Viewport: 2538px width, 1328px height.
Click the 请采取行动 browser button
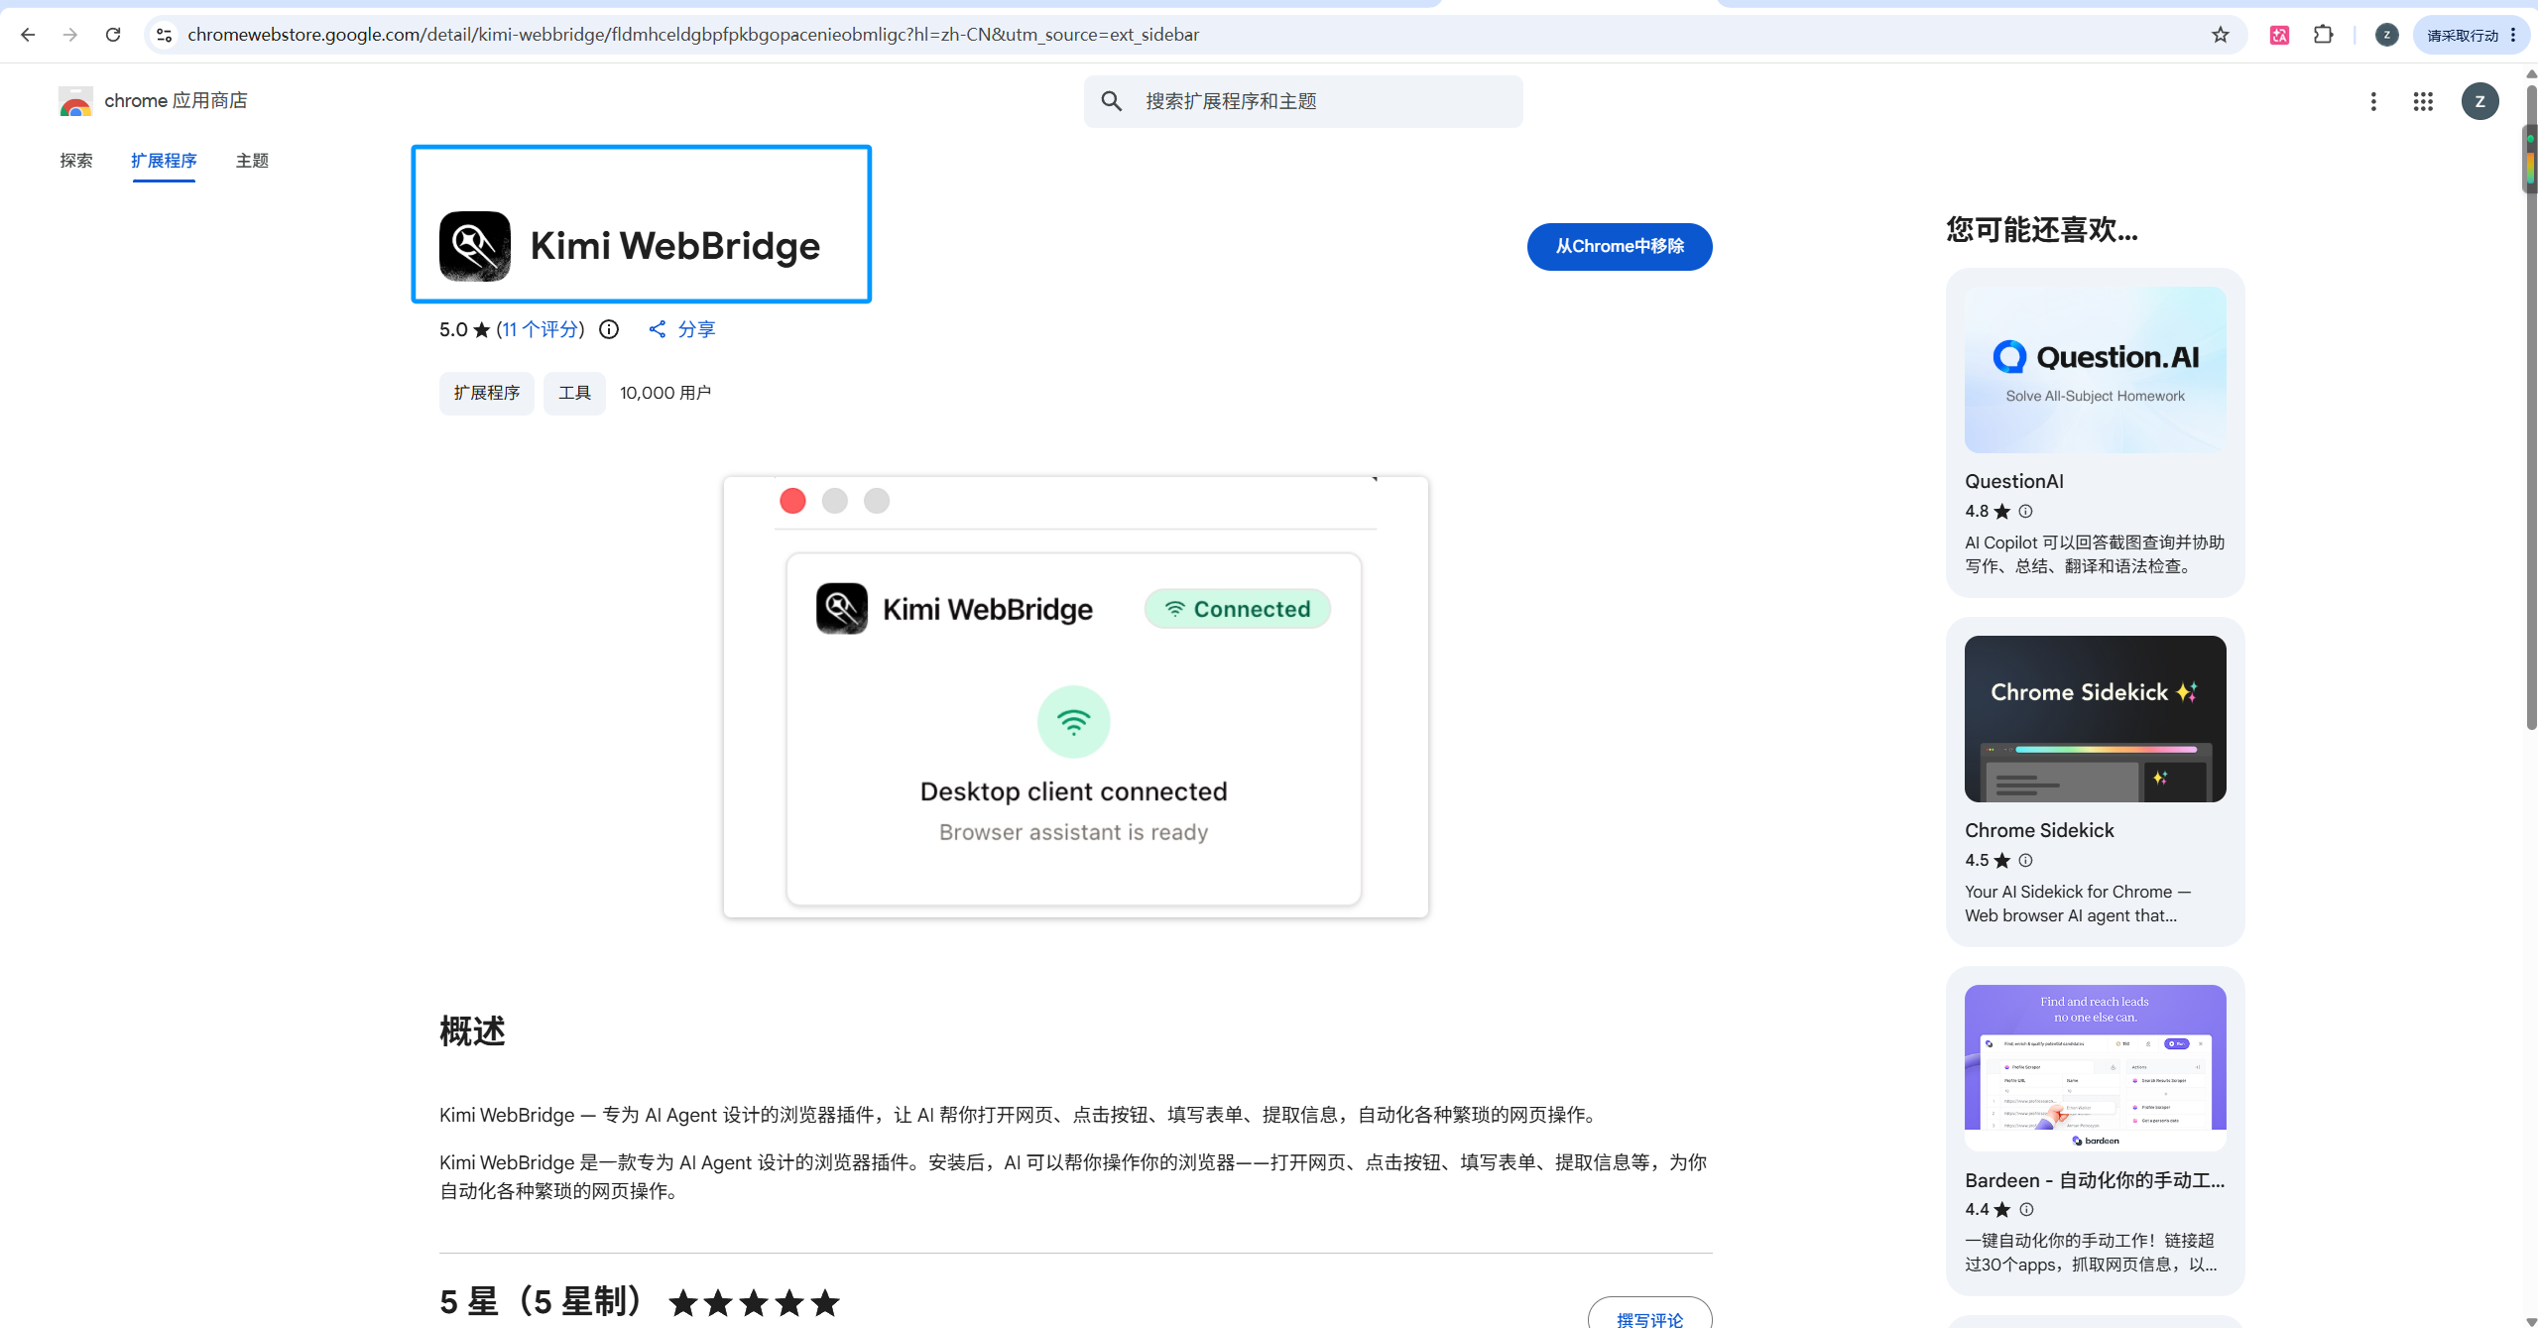(2471, 35)
